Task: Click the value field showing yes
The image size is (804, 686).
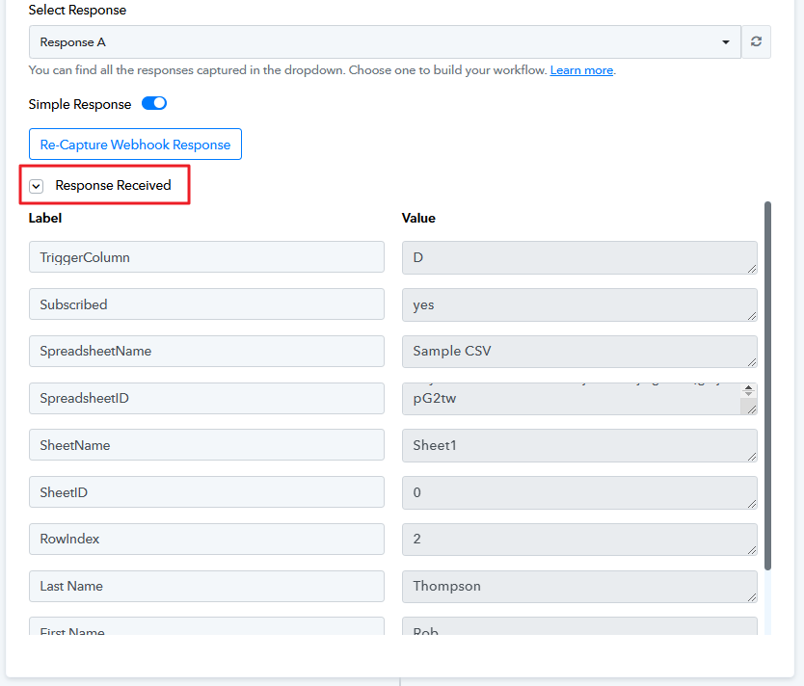Action: point(578,304)
